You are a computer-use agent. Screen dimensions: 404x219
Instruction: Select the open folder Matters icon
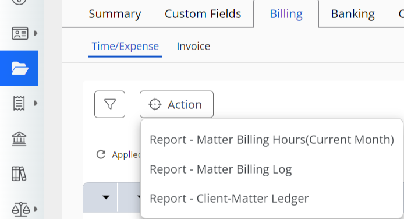point(20,68)
